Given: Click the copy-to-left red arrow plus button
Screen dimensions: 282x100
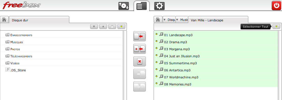Looking at the screenshot, I should (139, 49).
